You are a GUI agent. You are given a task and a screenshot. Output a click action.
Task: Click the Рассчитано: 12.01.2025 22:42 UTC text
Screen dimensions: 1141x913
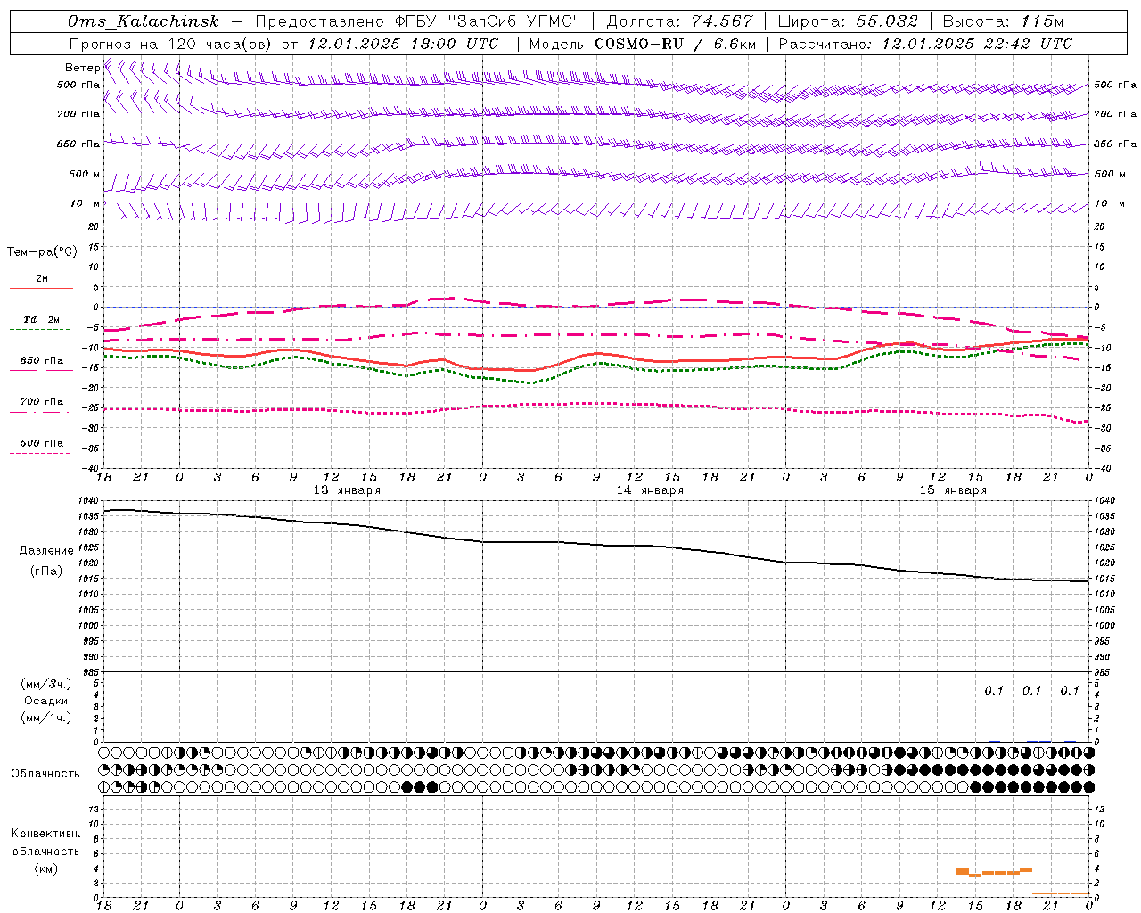[925, 44]
